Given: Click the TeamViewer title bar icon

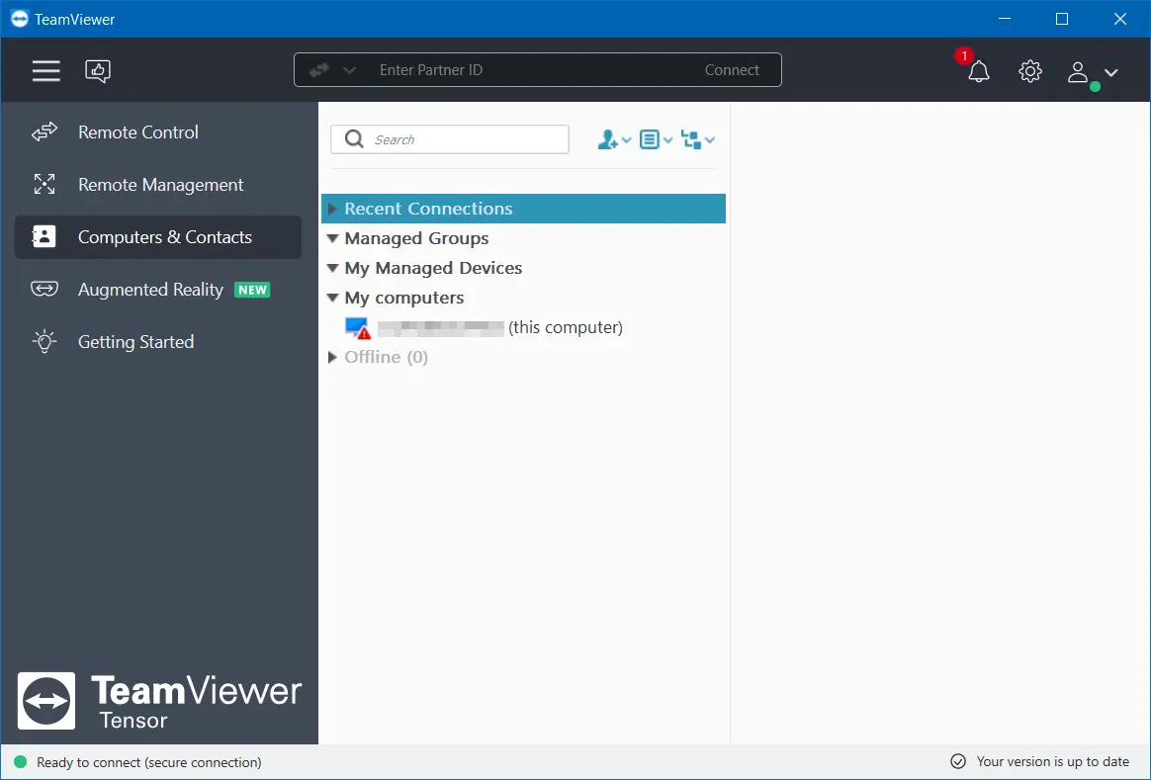Looking at the screenshot, I should pyautogui.click(x=20, y=19).
